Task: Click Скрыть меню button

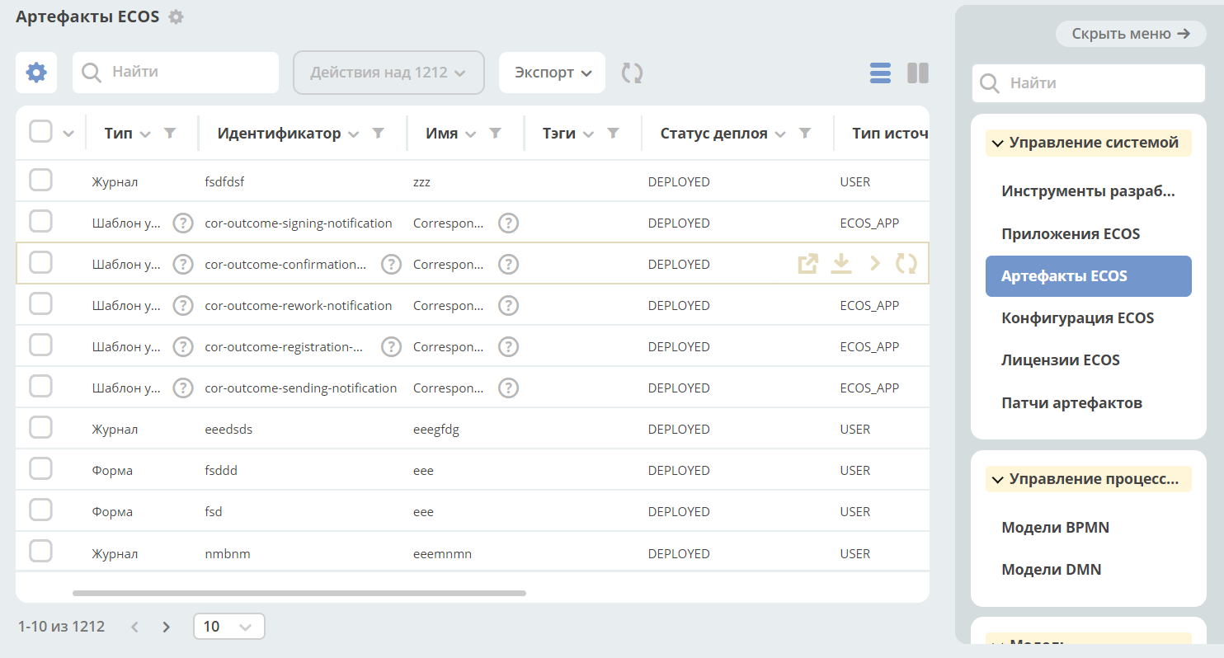Action: click(x=1131, y=34)
